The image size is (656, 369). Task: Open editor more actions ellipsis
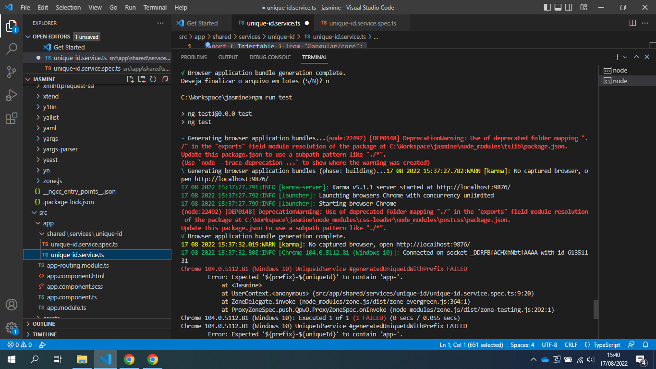point(645,23)
